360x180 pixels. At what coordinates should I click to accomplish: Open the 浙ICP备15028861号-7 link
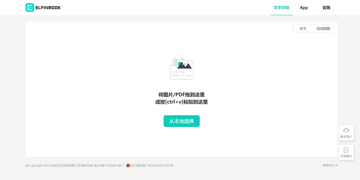coord(109,166)
